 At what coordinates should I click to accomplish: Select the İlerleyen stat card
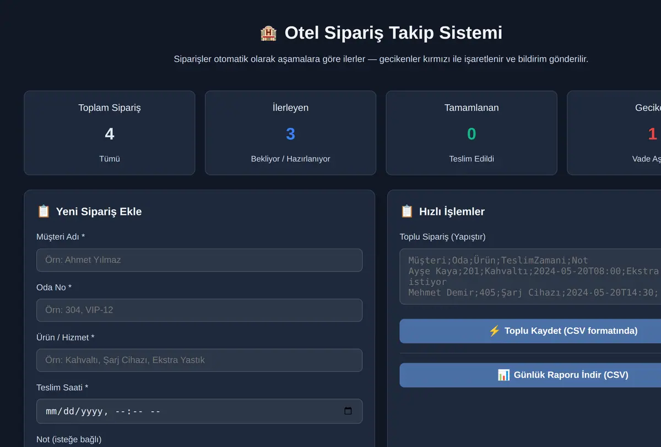[290, 133]
